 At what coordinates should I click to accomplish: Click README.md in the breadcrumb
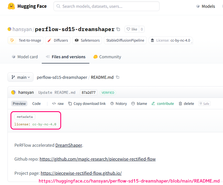tap(102, 77)
